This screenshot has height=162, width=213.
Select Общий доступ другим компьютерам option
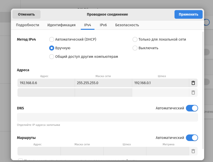click(52, 57)
